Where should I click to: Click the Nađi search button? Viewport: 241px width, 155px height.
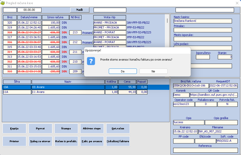[80, 10]
